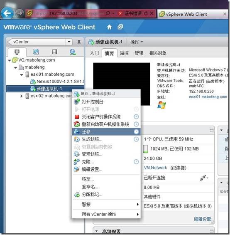Switch to the 入门 tab
Viewport: 230px width, 235px height.
click(94, 53)
